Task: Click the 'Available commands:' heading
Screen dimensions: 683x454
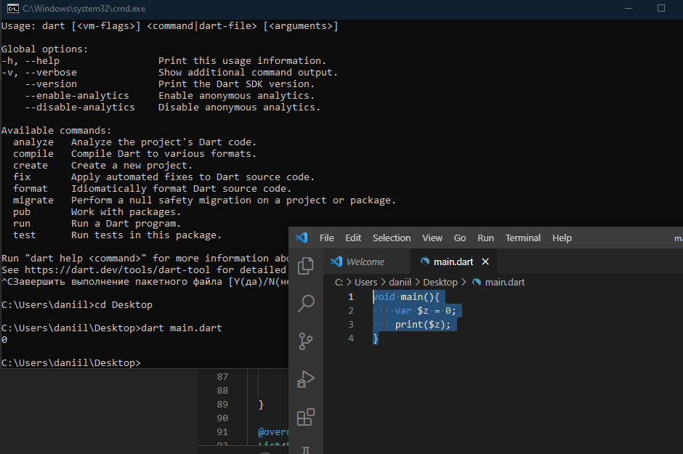Action: [x=56, y=131]
